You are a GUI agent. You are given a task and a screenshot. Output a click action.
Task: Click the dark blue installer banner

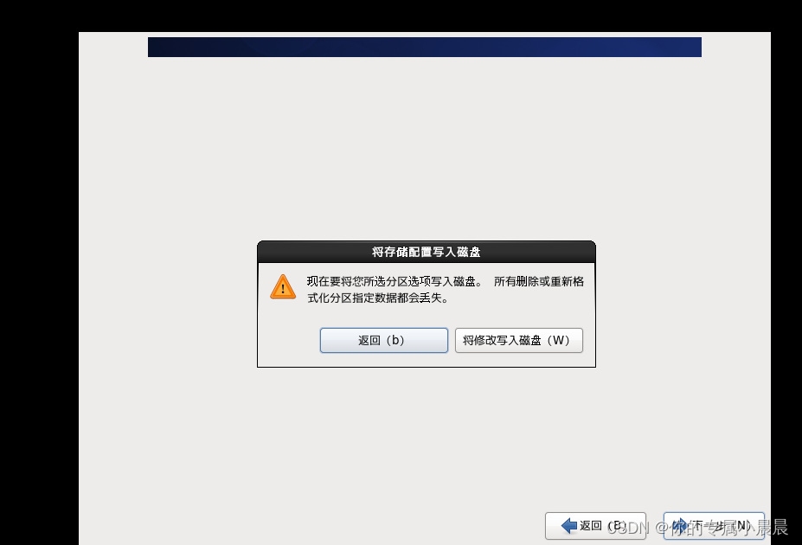point(425,47)
